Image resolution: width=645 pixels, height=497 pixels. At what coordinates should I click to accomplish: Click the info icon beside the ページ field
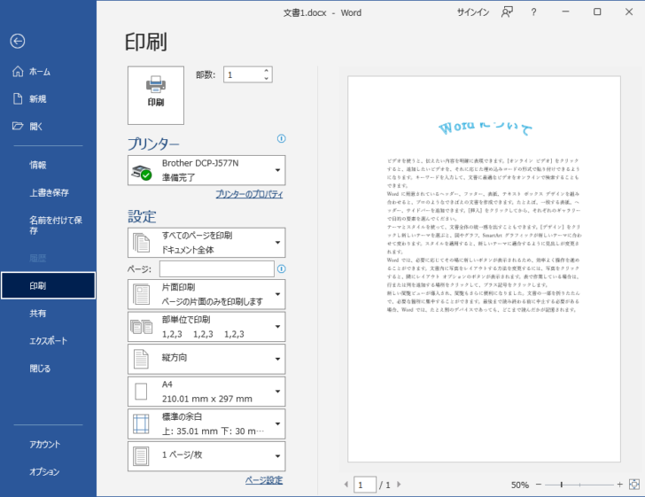[282, 269]
